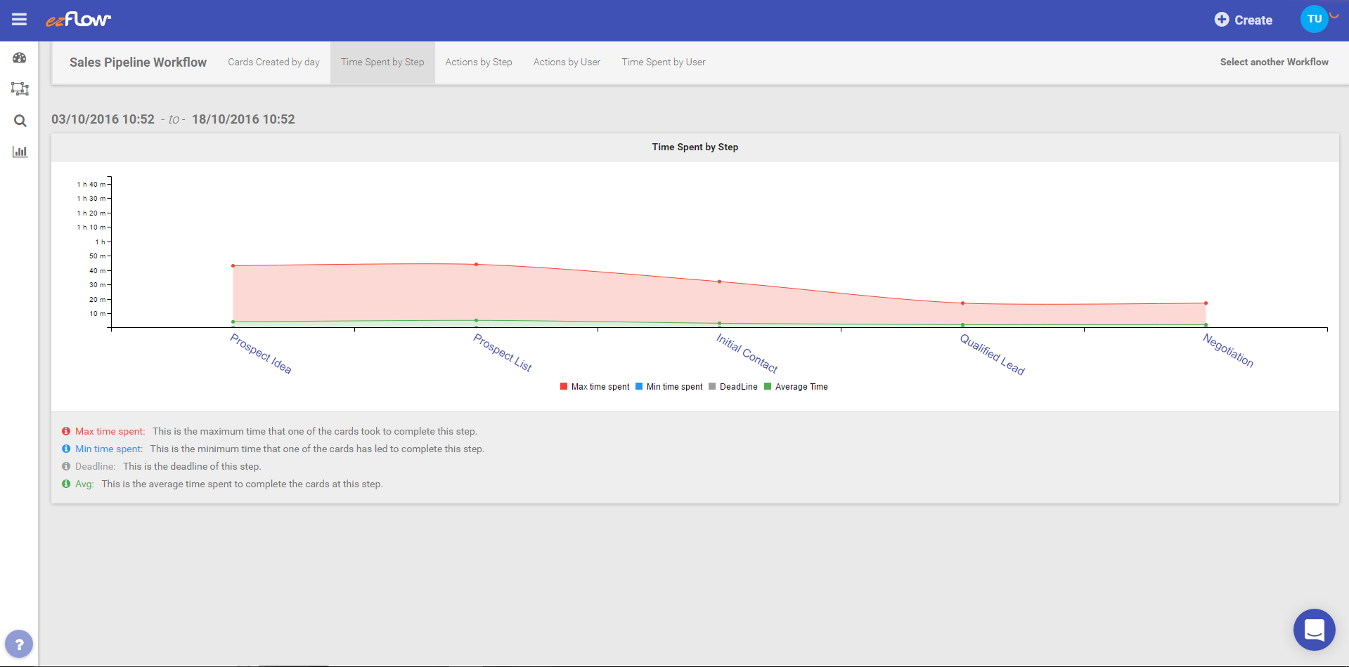Screen dimensions: 1349x667
Task: Toggle the Average Time legend swatch
Action: 768,386
